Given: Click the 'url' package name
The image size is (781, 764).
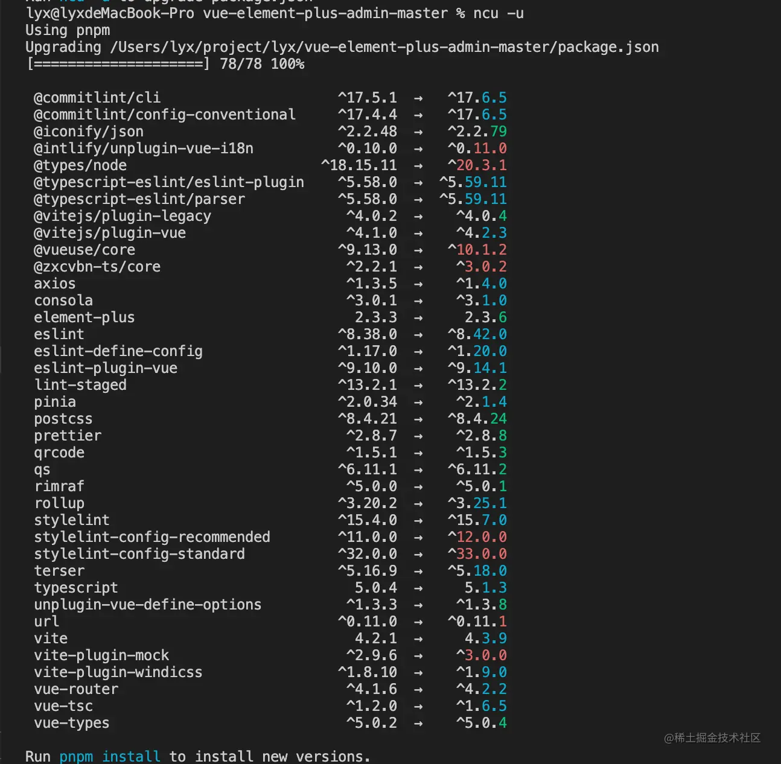Looking at the screenshot, I should pos(46,622).
